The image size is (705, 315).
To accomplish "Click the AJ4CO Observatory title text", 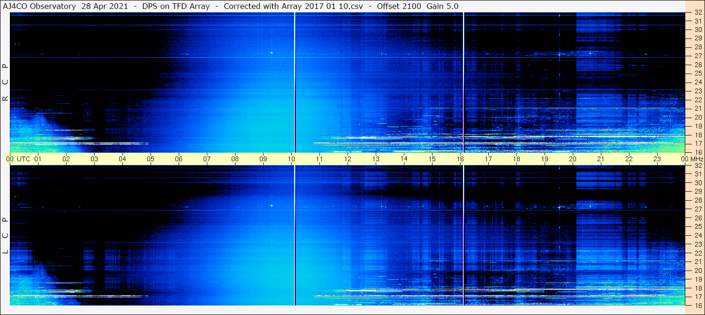I will [x=40, y=6].
